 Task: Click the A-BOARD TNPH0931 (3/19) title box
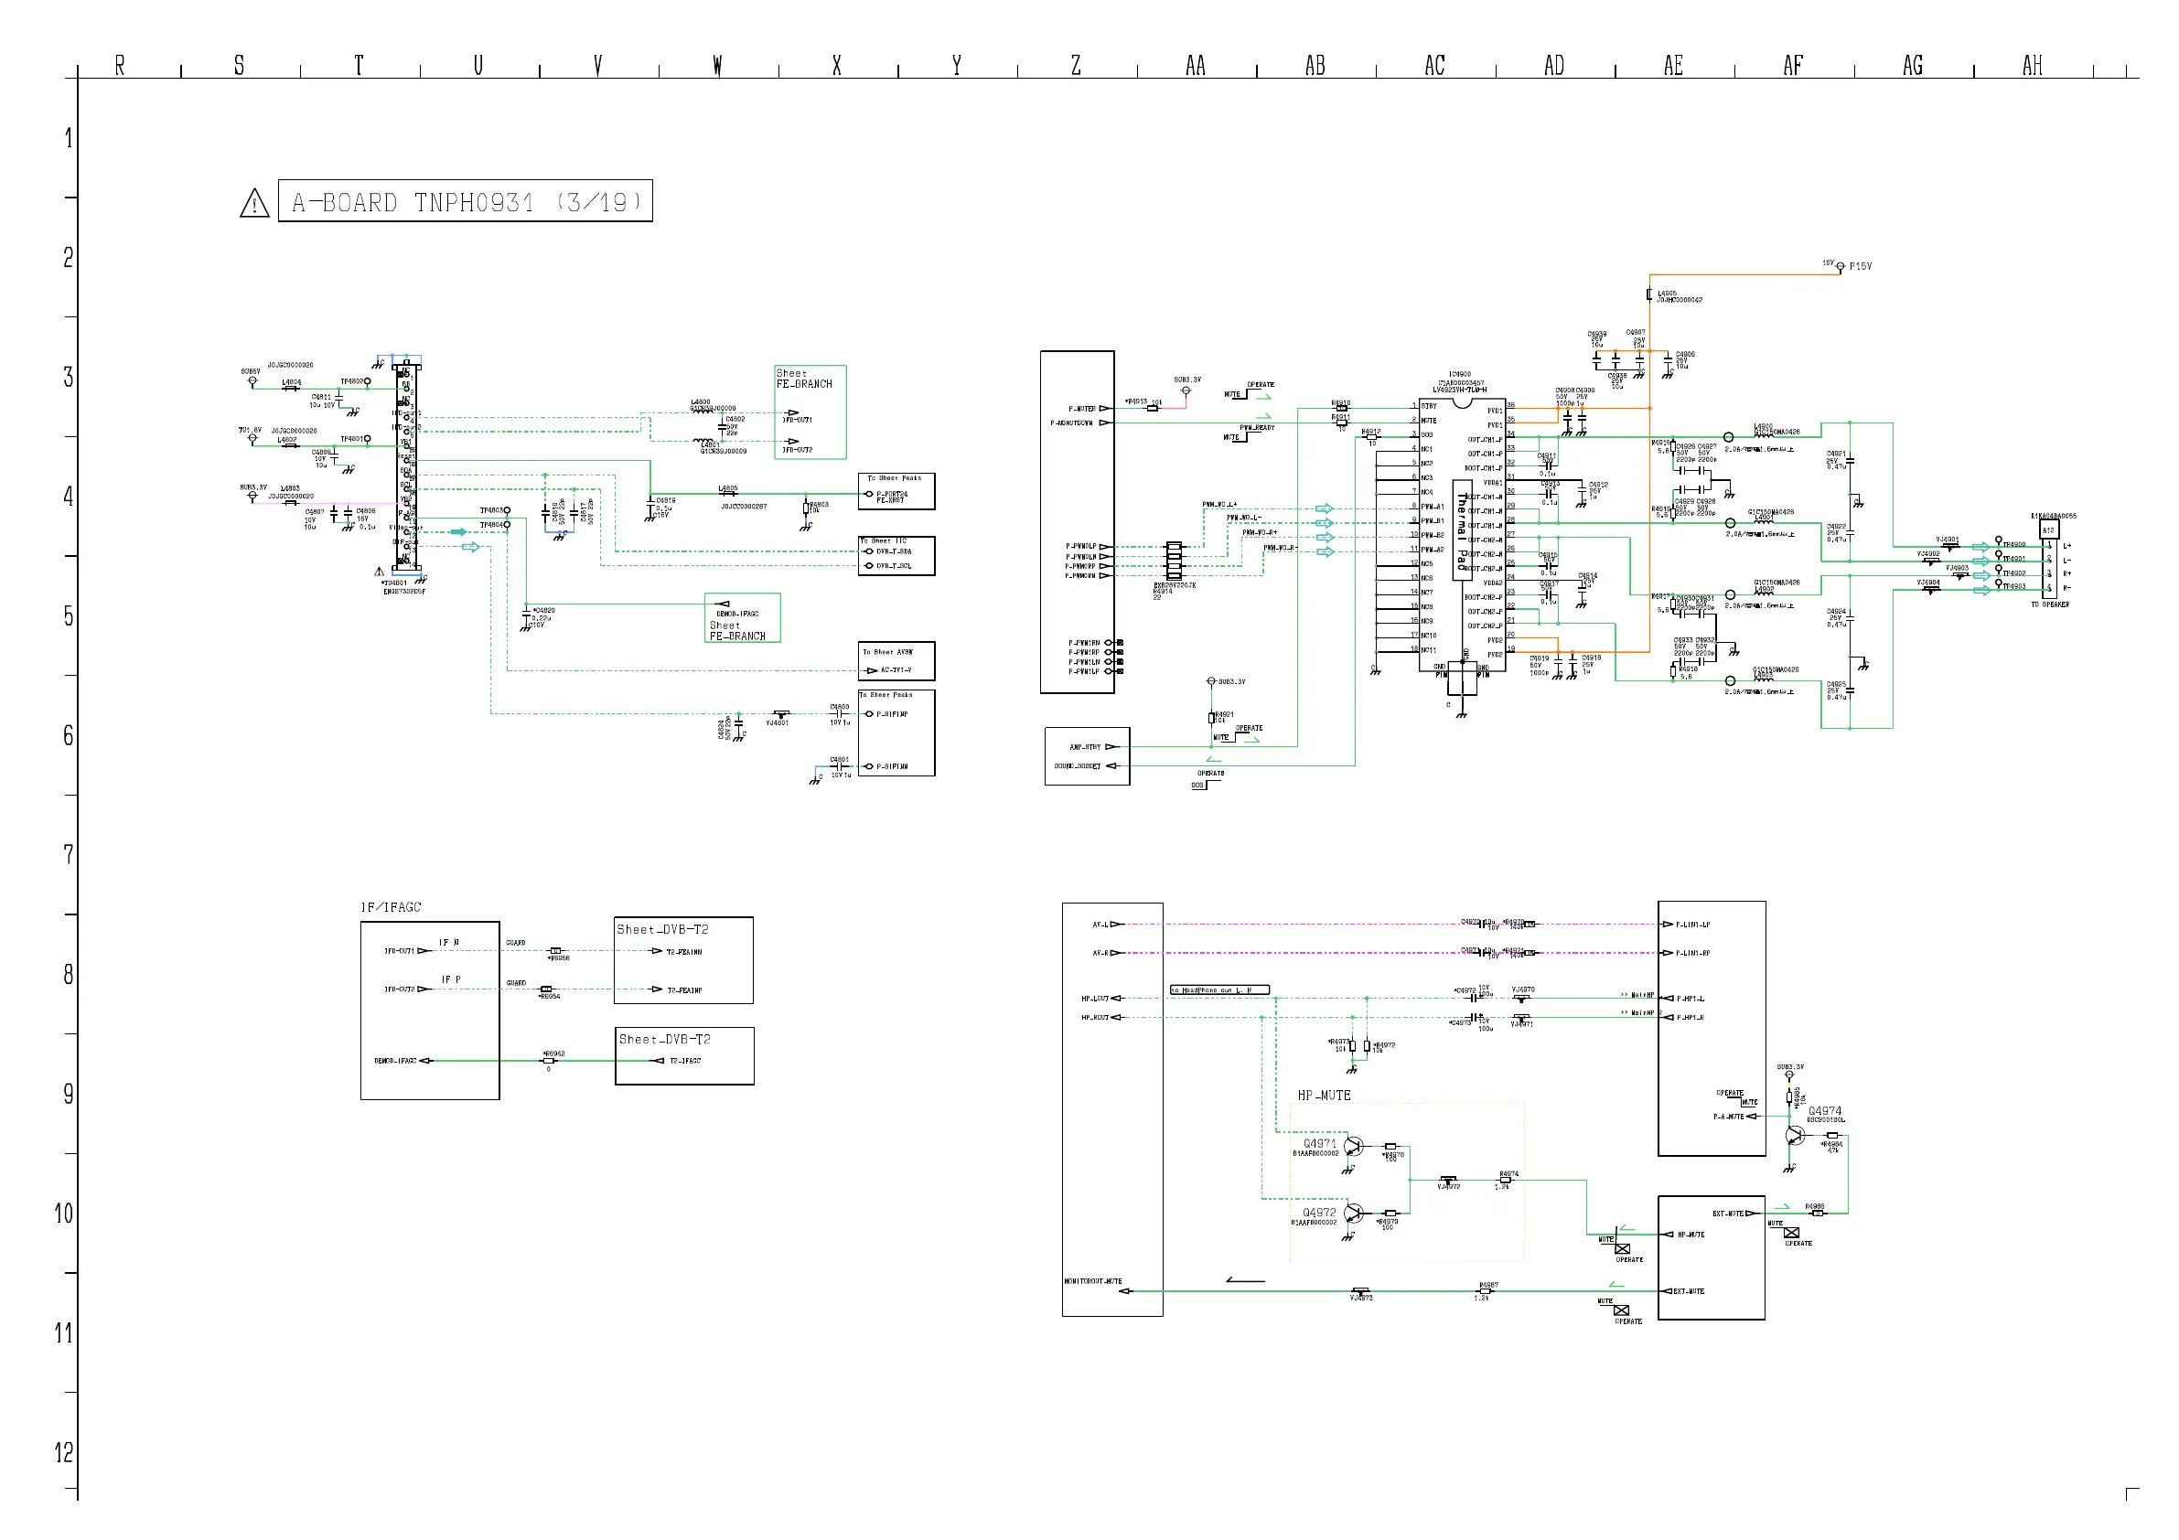pyautogui.click(x=465, y=201)
